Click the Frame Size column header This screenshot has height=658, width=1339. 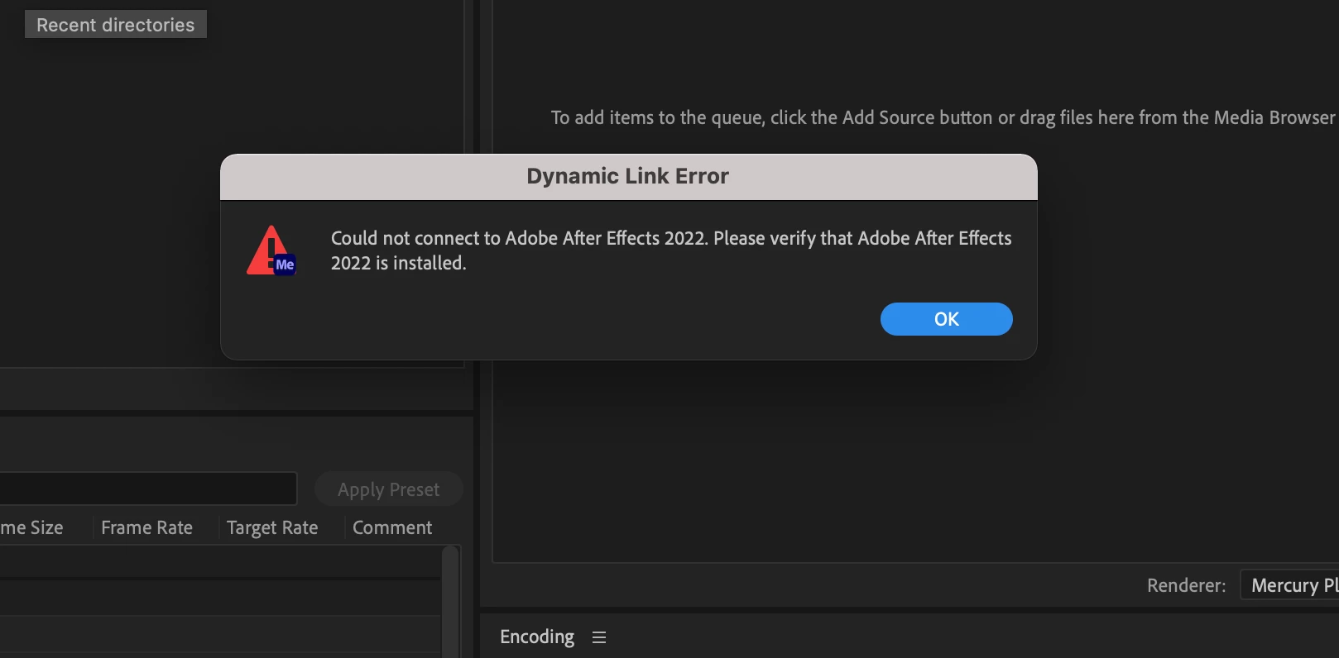tap(31, 527)
